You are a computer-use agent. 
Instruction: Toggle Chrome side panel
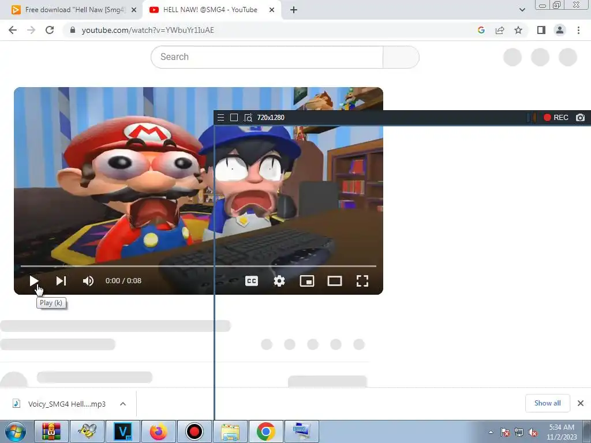click(541, 30)
